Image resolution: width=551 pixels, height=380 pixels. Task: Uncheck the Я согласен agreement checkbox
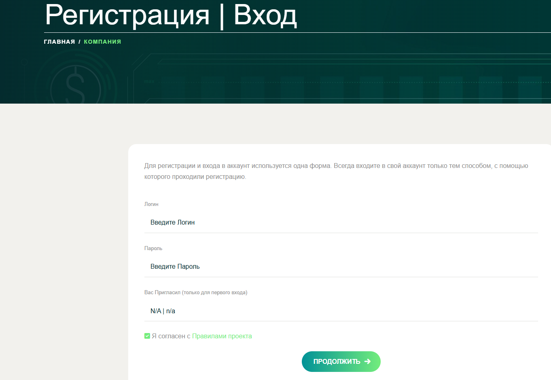(x=147, y=336)
